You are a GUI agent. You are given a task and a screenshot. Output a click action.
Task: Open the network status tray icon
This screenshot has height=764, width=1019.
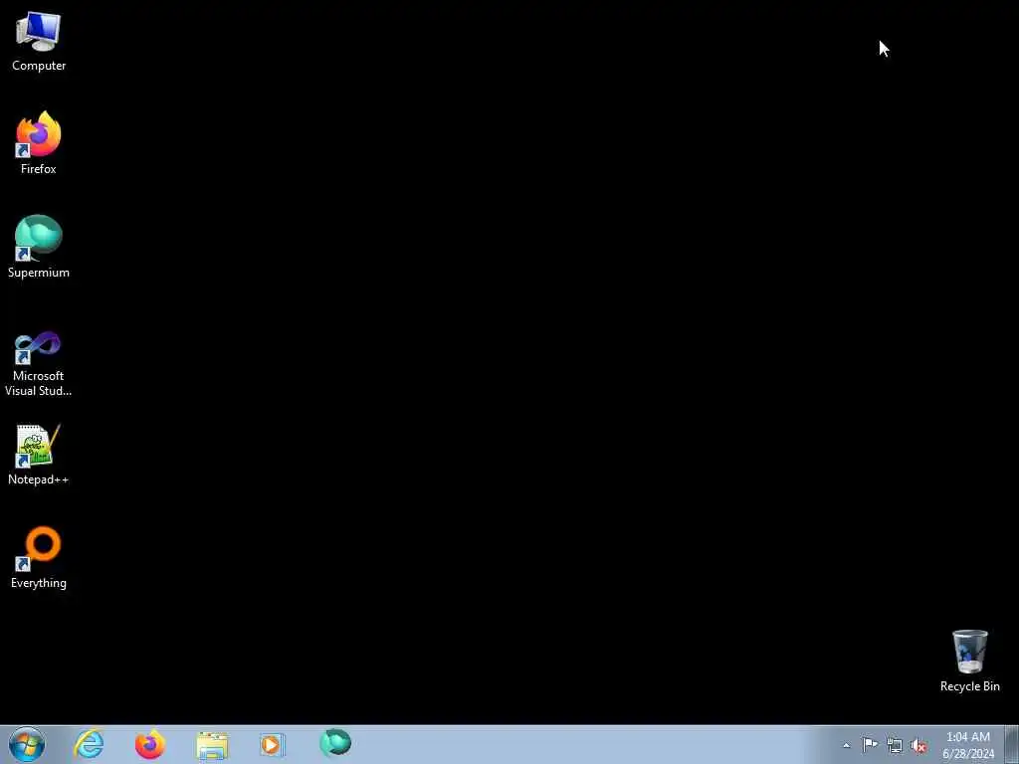pyautogui.click(x=895, y=745)
